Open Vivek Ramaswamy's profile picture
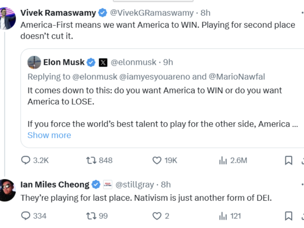Image resolution: width=304 pixels, height=228 pixels. point(8,18)
